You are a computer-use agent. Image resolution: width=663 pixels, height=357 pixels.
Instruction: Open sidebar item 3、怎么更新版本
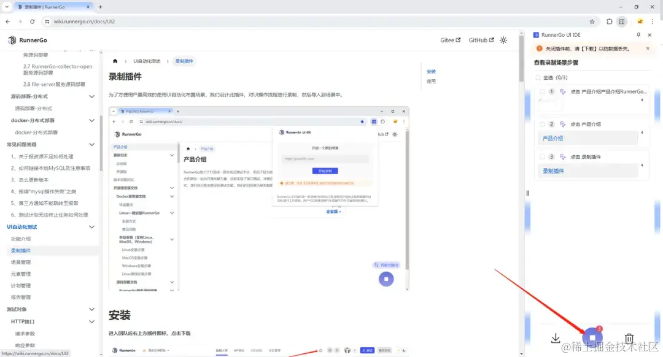click(x=29, y=180)
